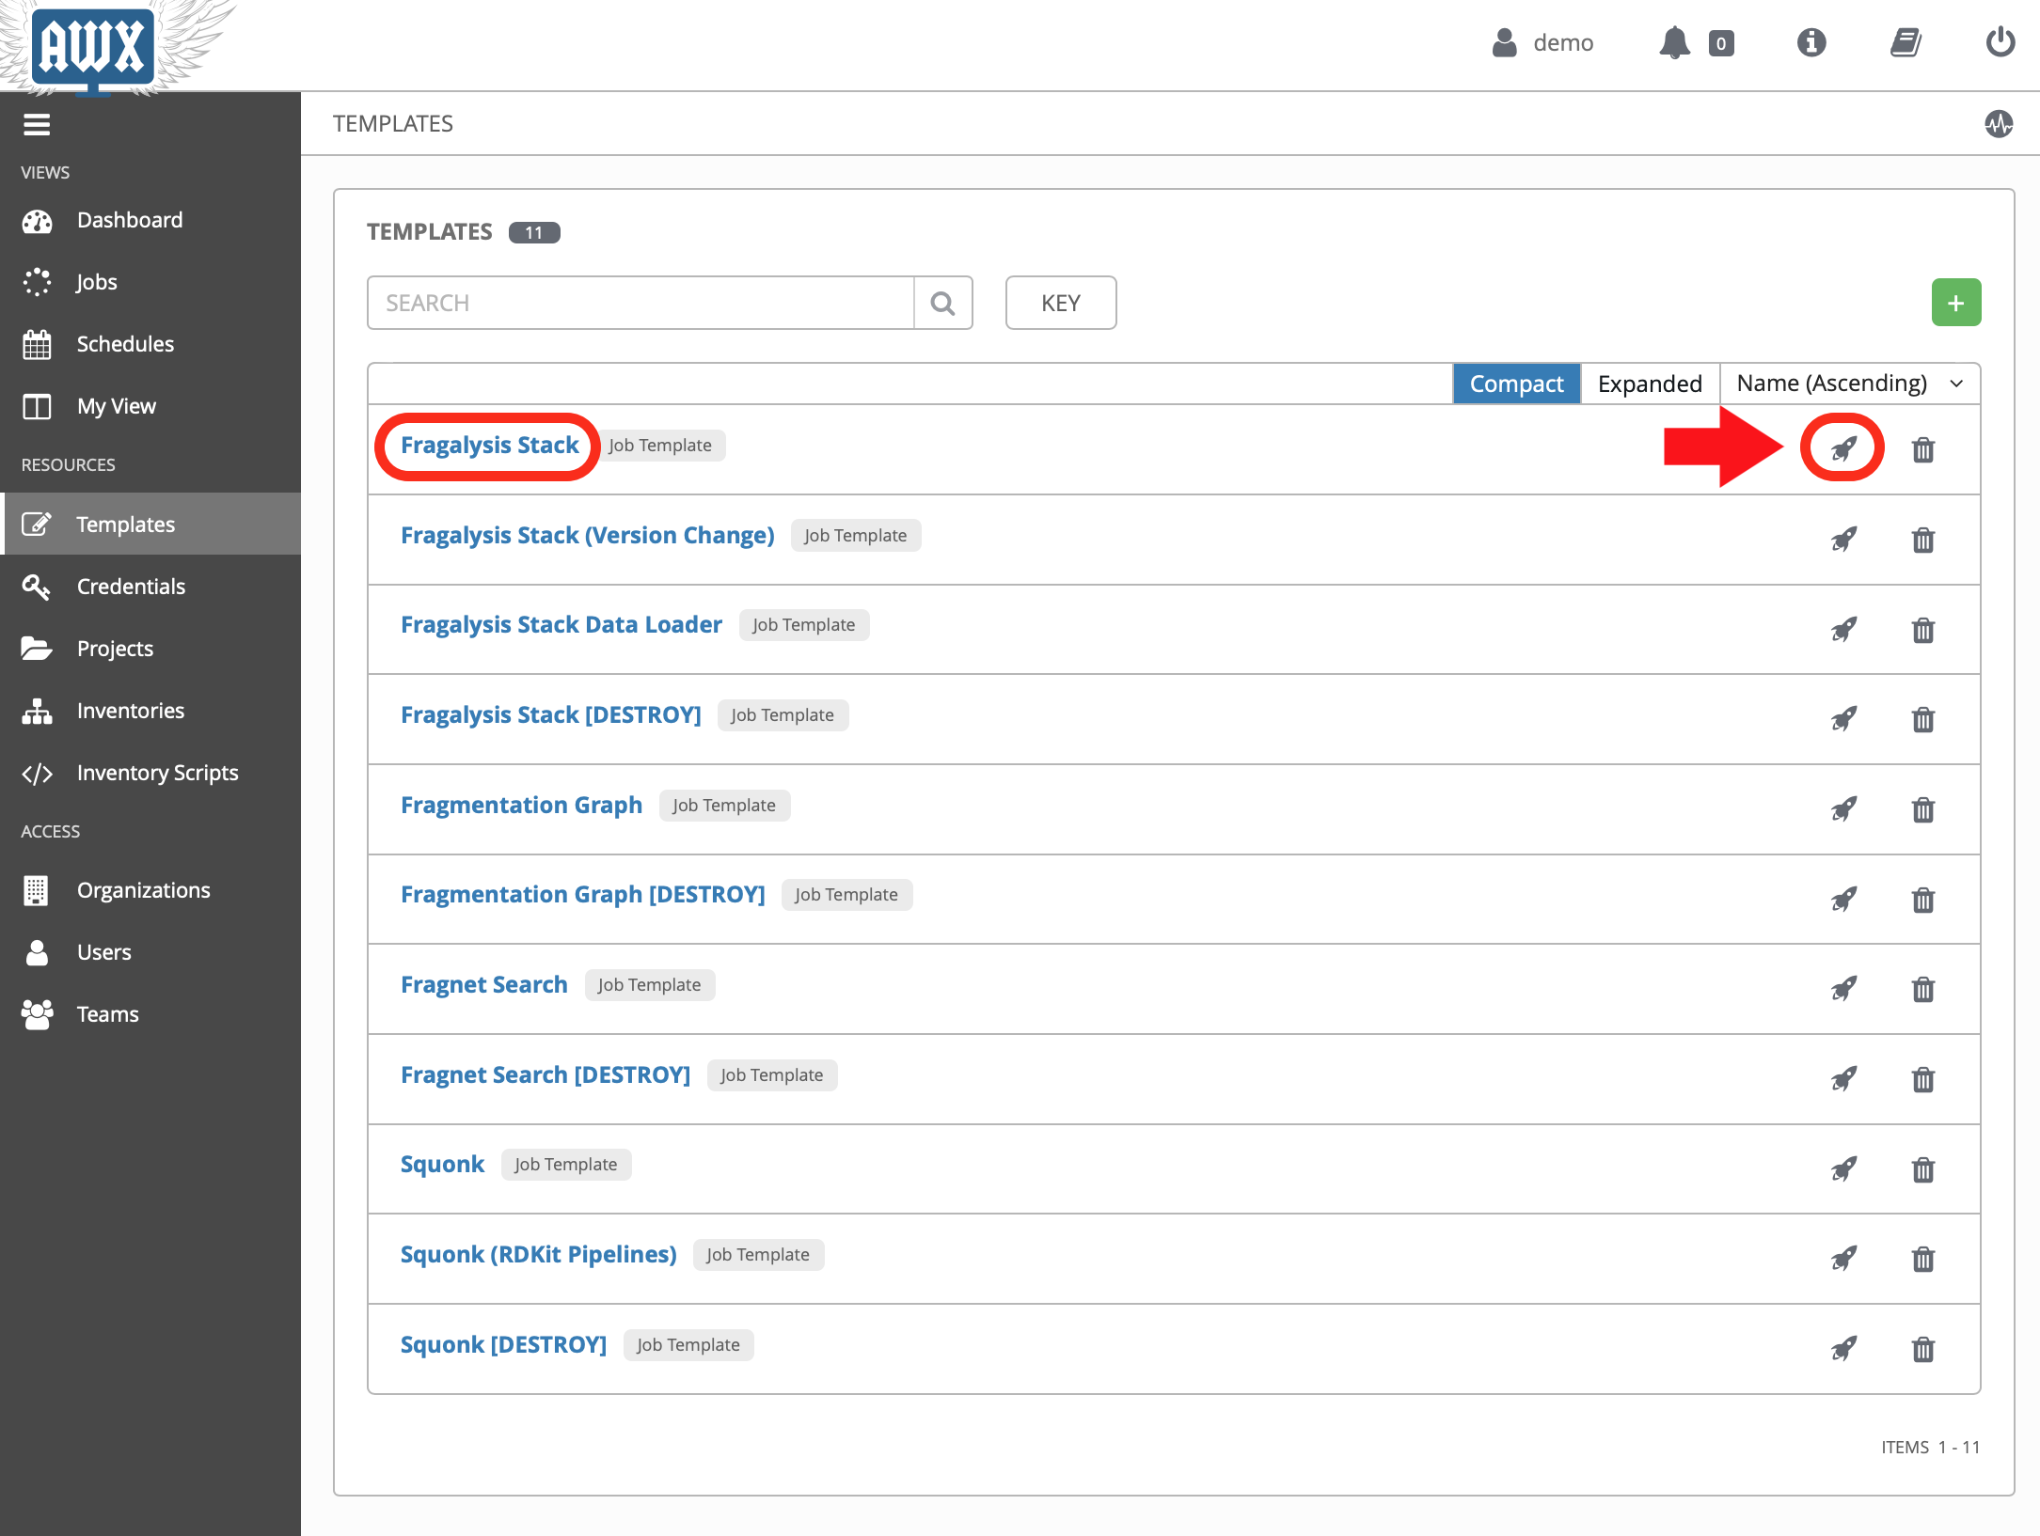Click the AWX logo

[94, 47]
